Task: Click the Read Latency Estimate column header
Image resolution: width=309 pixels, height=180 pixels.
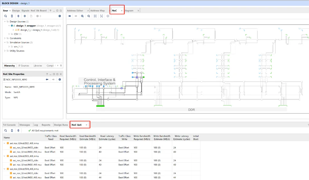Action: 106,137
